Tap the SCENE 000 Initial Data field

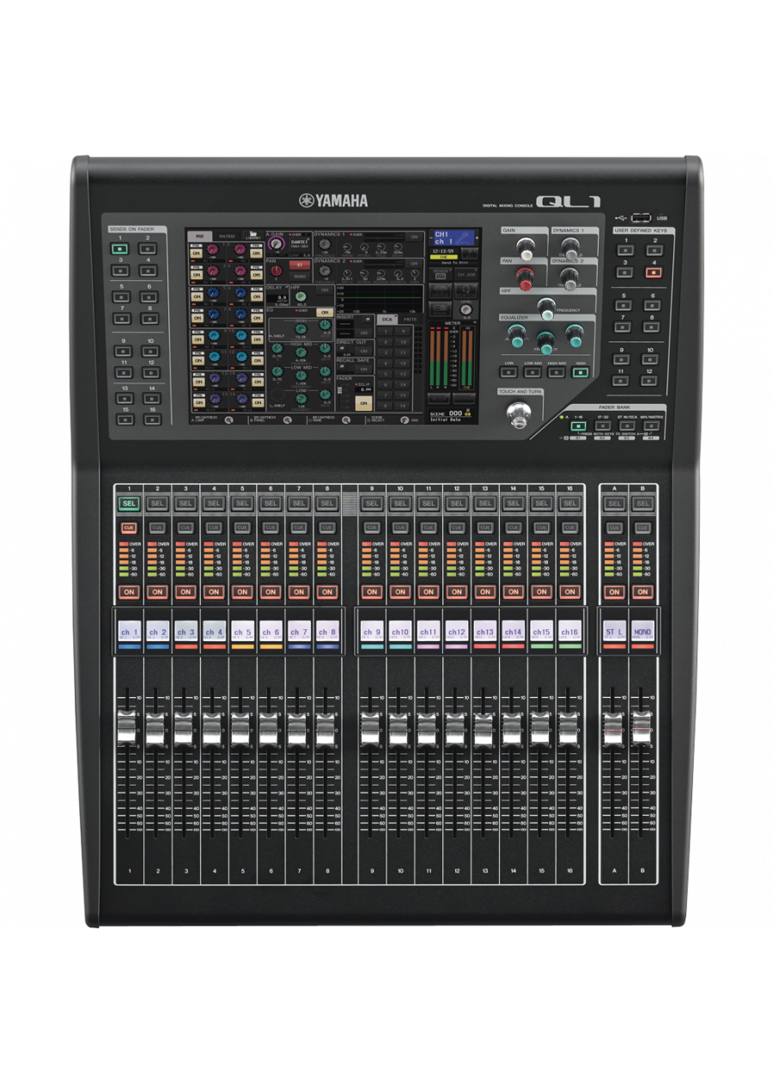point(451,416)
